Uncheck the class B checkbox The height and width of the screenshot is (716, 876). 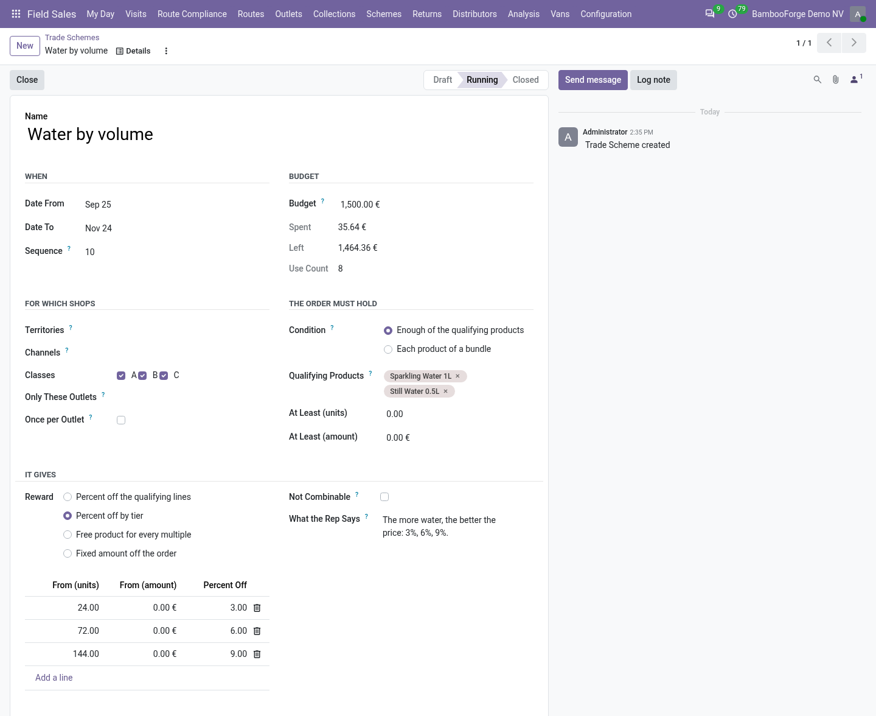142,376
